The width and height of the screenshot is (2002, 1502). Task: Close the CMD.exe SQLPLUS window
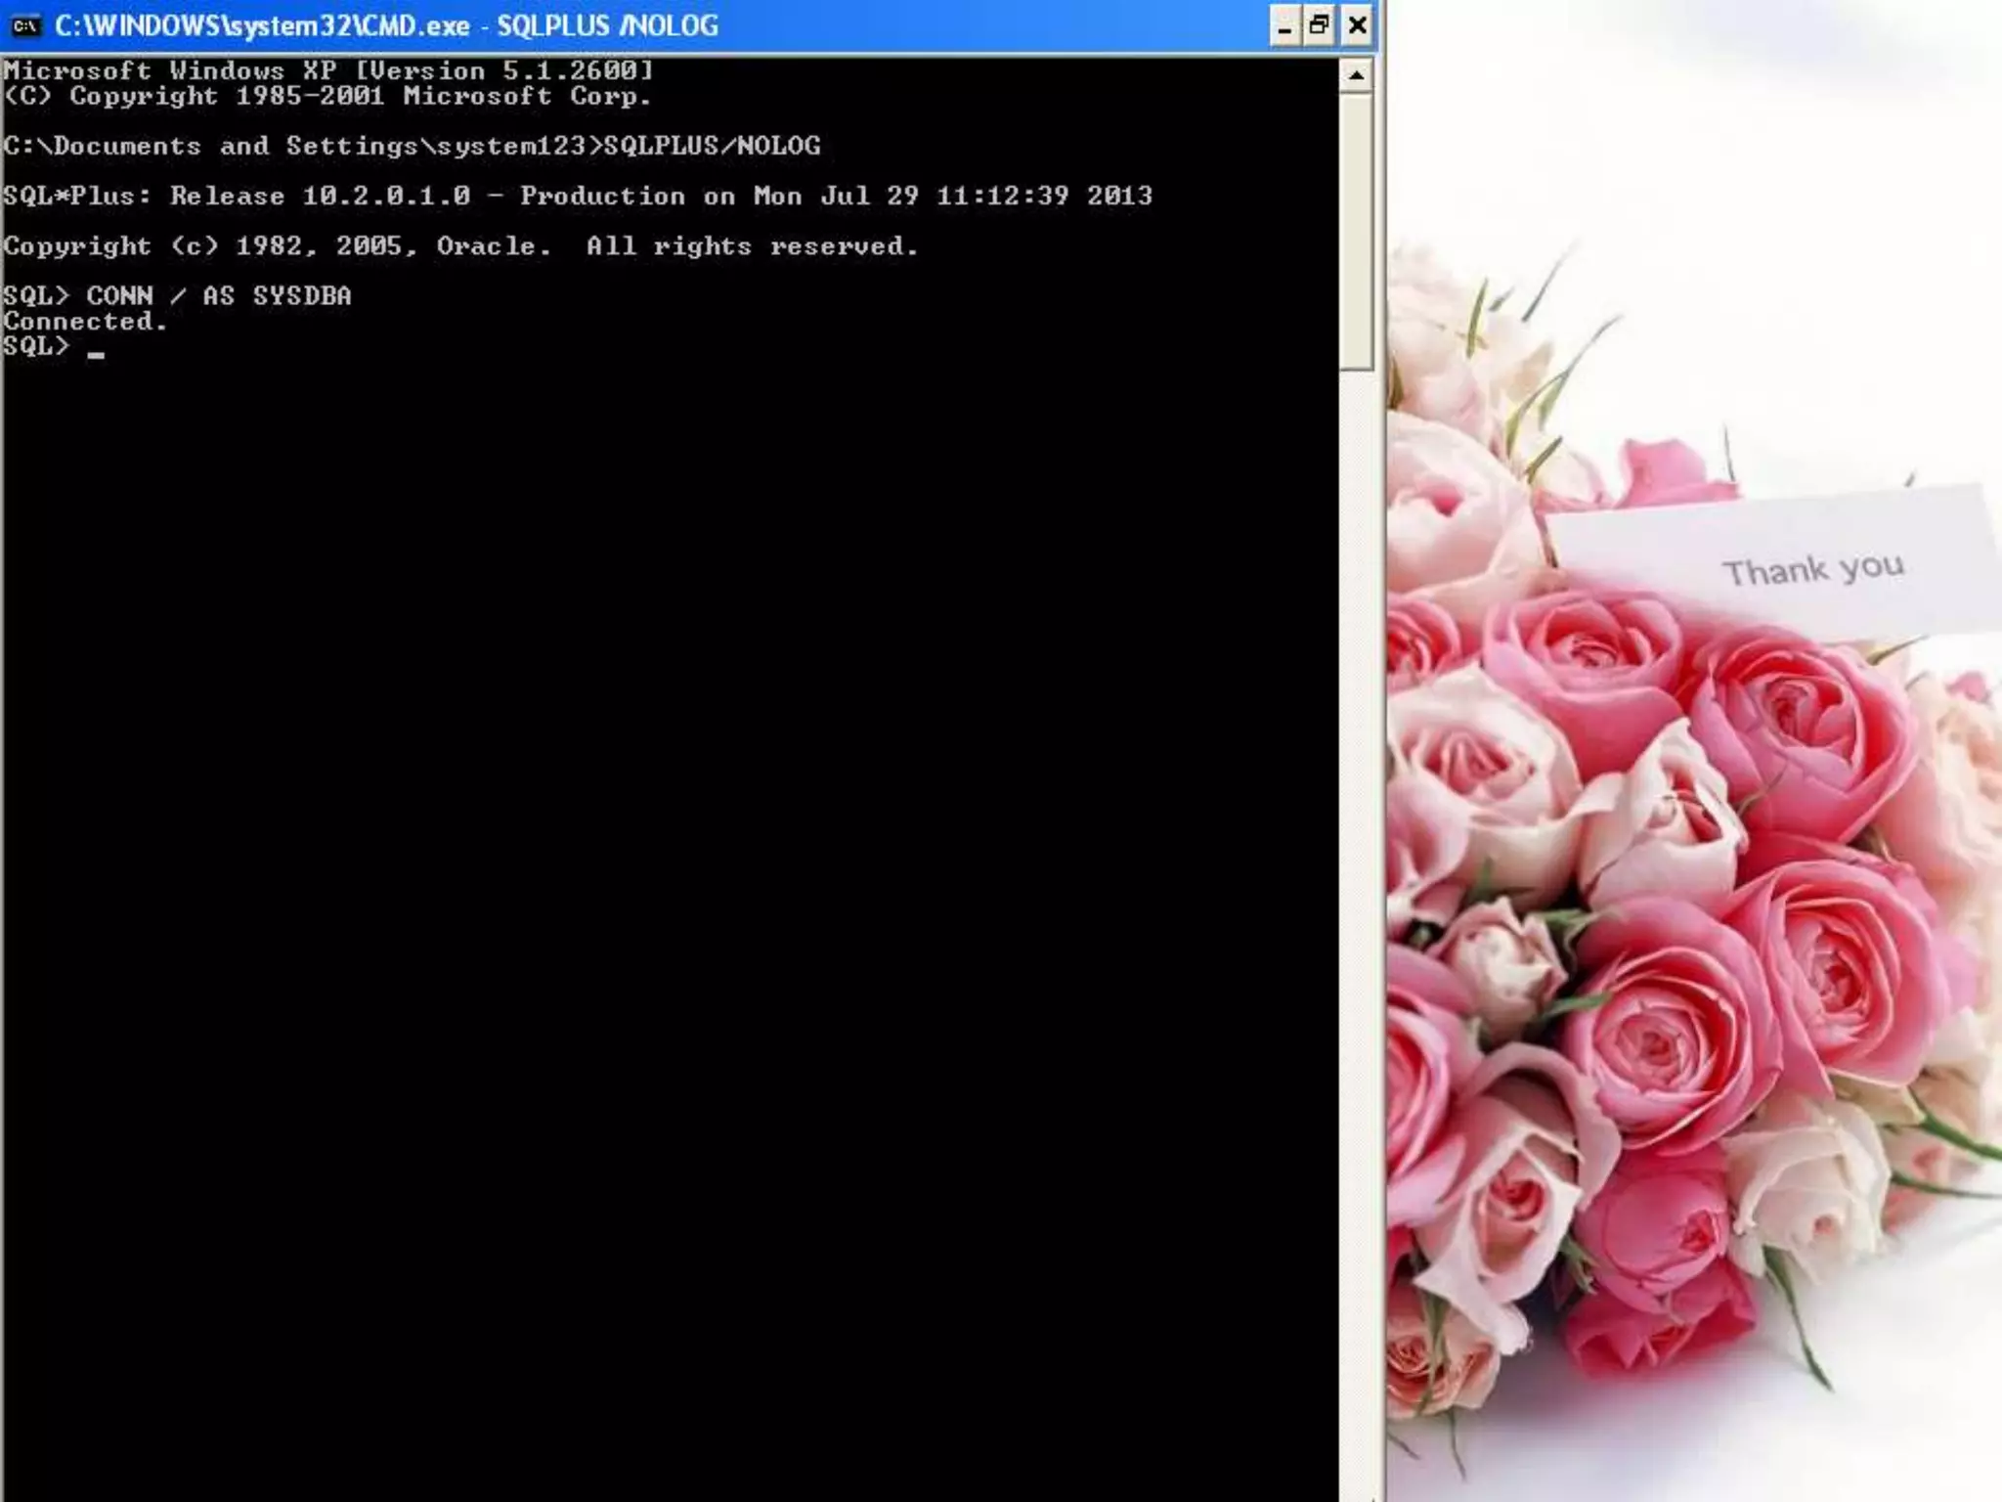click(x=1357, y=26)
